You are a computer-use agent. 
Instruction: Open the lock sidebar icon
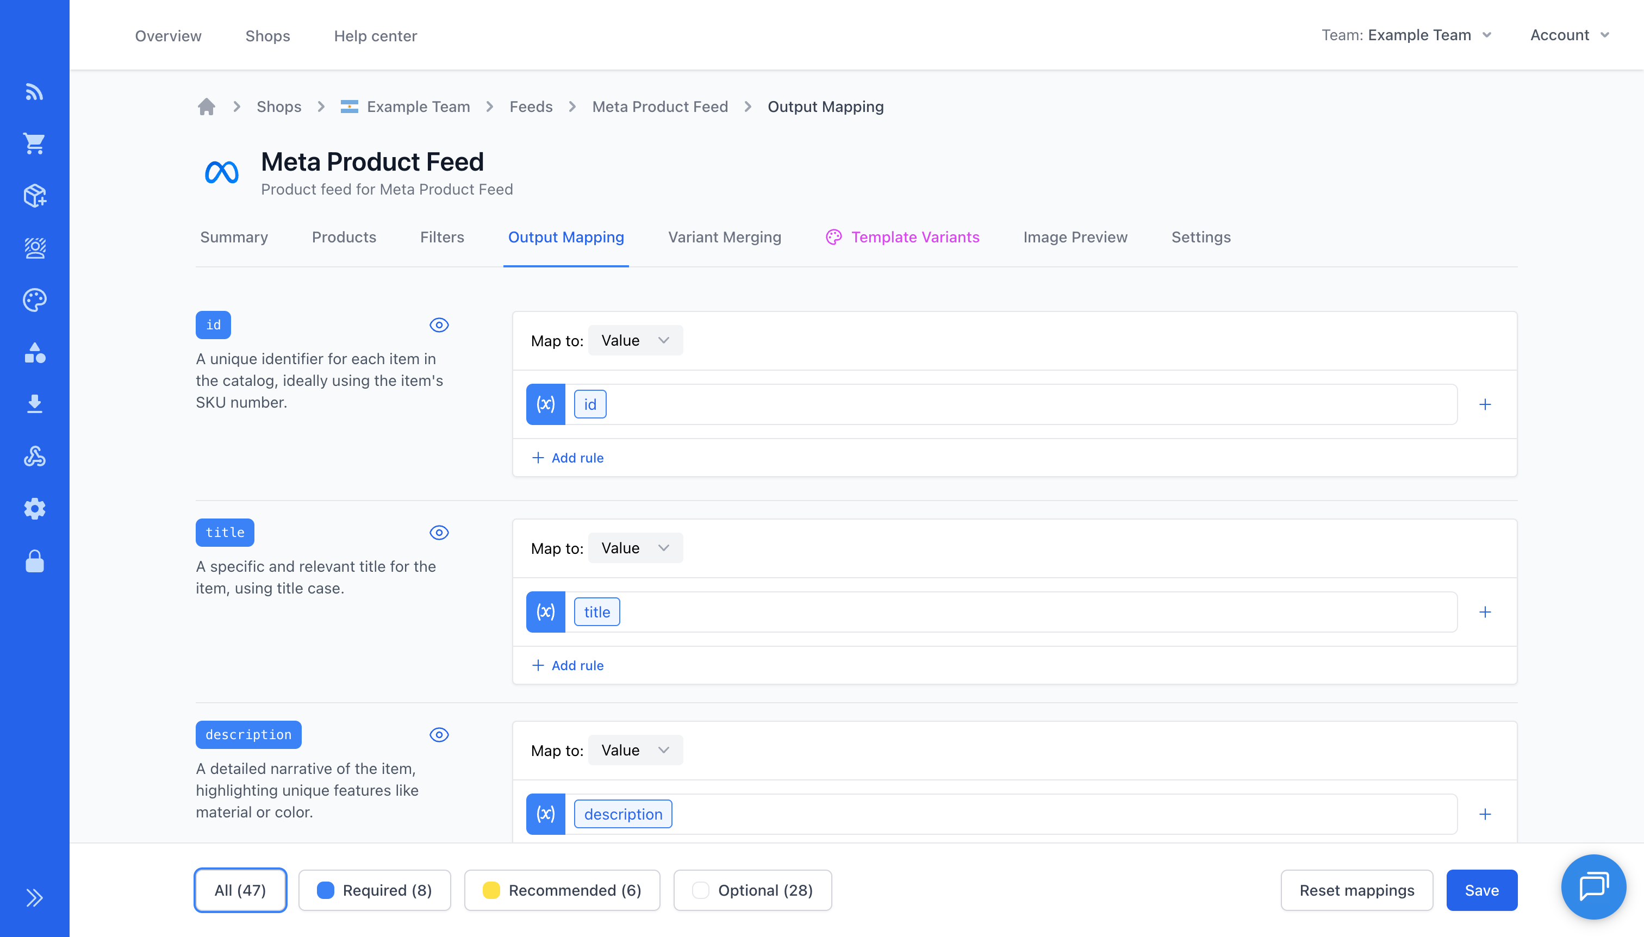coord(35,561)
